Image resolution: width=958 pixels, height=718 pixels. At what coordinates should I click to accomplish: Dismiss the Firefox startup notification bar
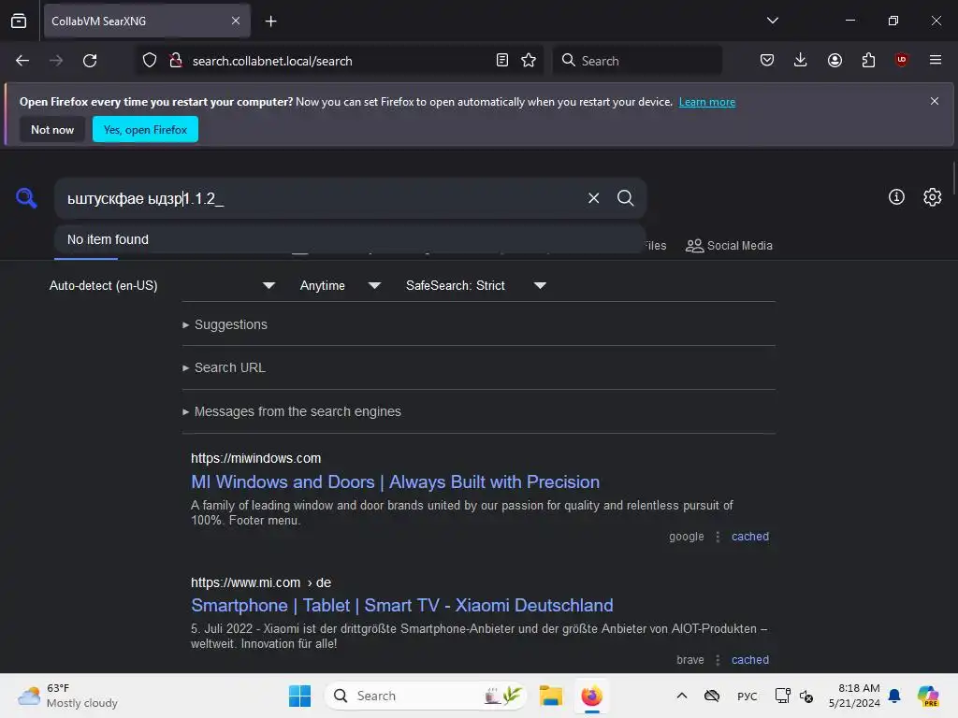(935, 101)
